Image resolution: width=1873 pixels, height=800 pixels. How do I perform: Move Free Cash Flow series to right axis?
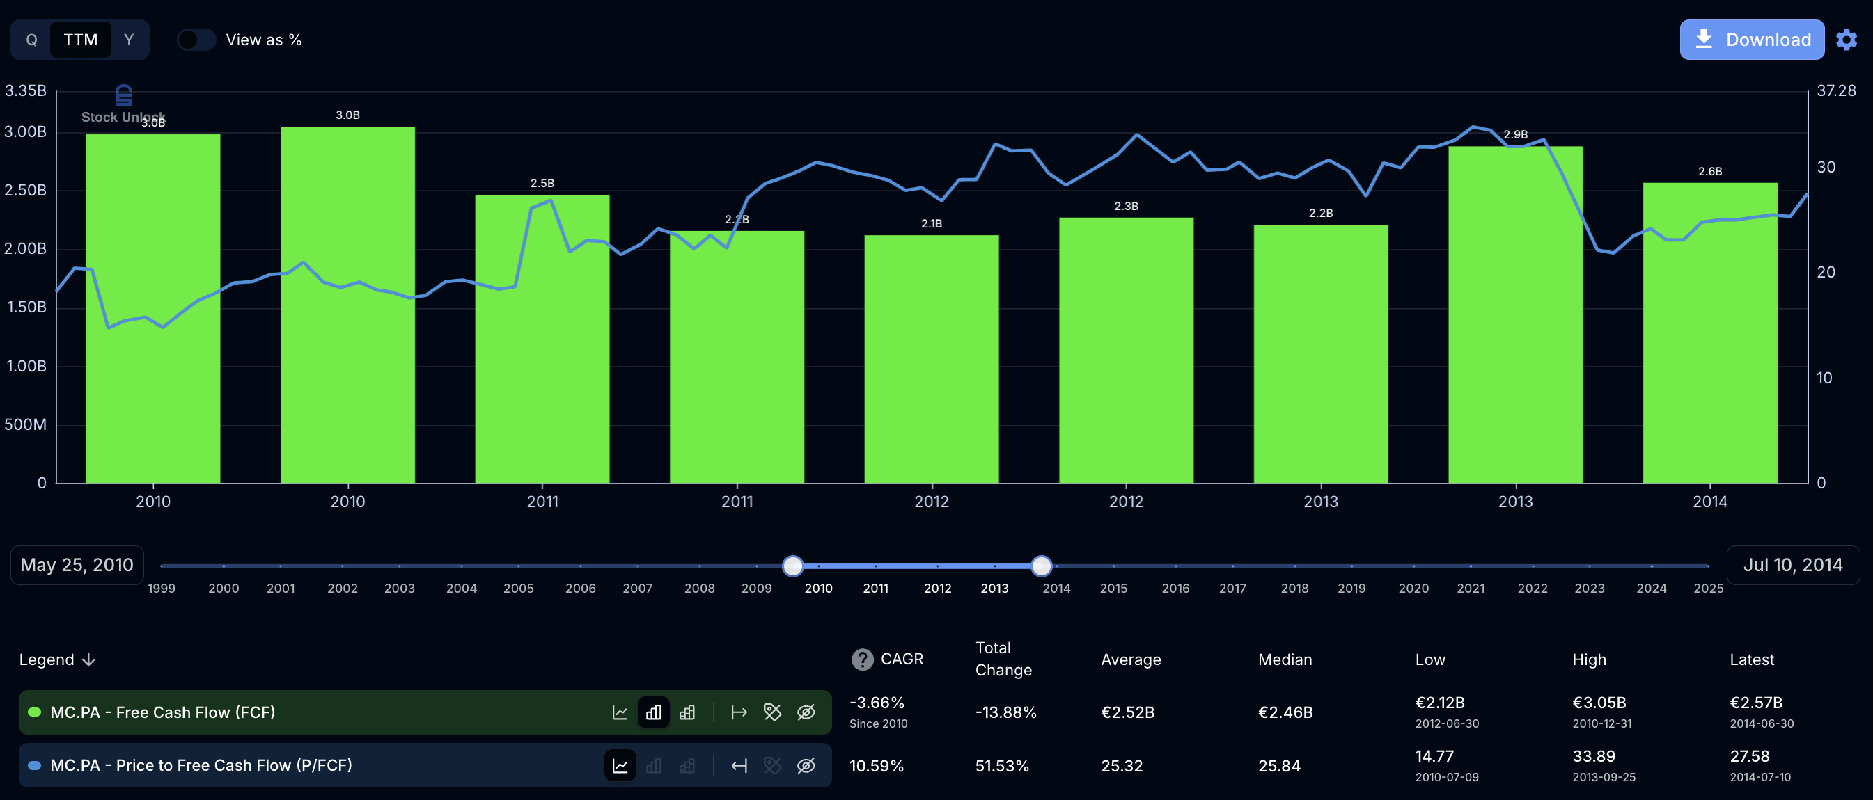coord(739,712)
